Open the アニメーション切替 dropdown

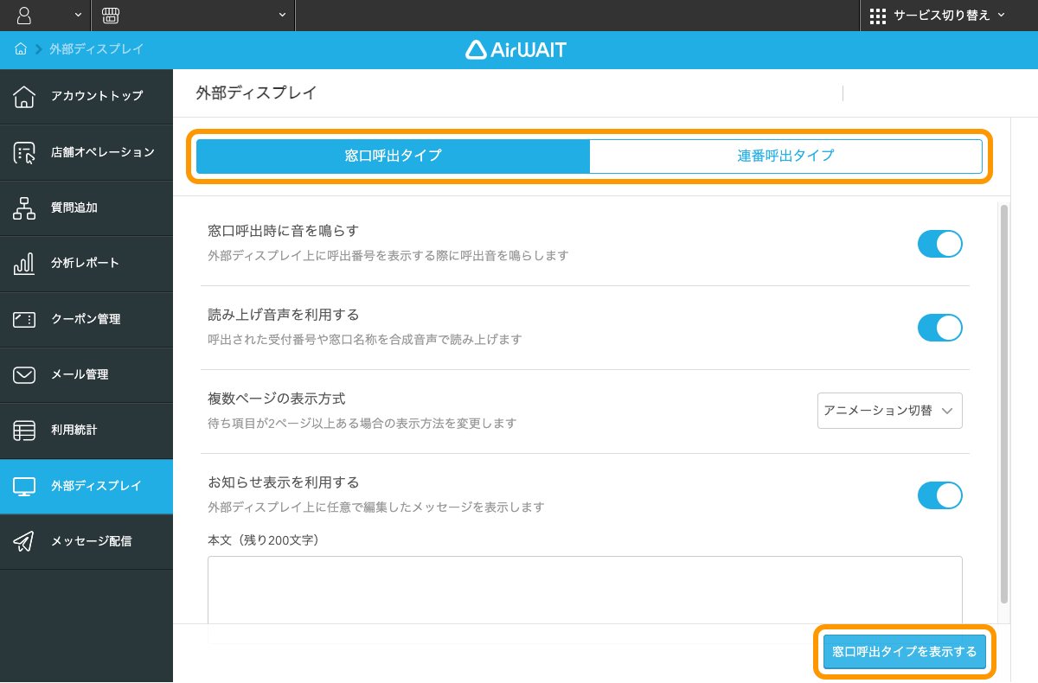point(889,411)
